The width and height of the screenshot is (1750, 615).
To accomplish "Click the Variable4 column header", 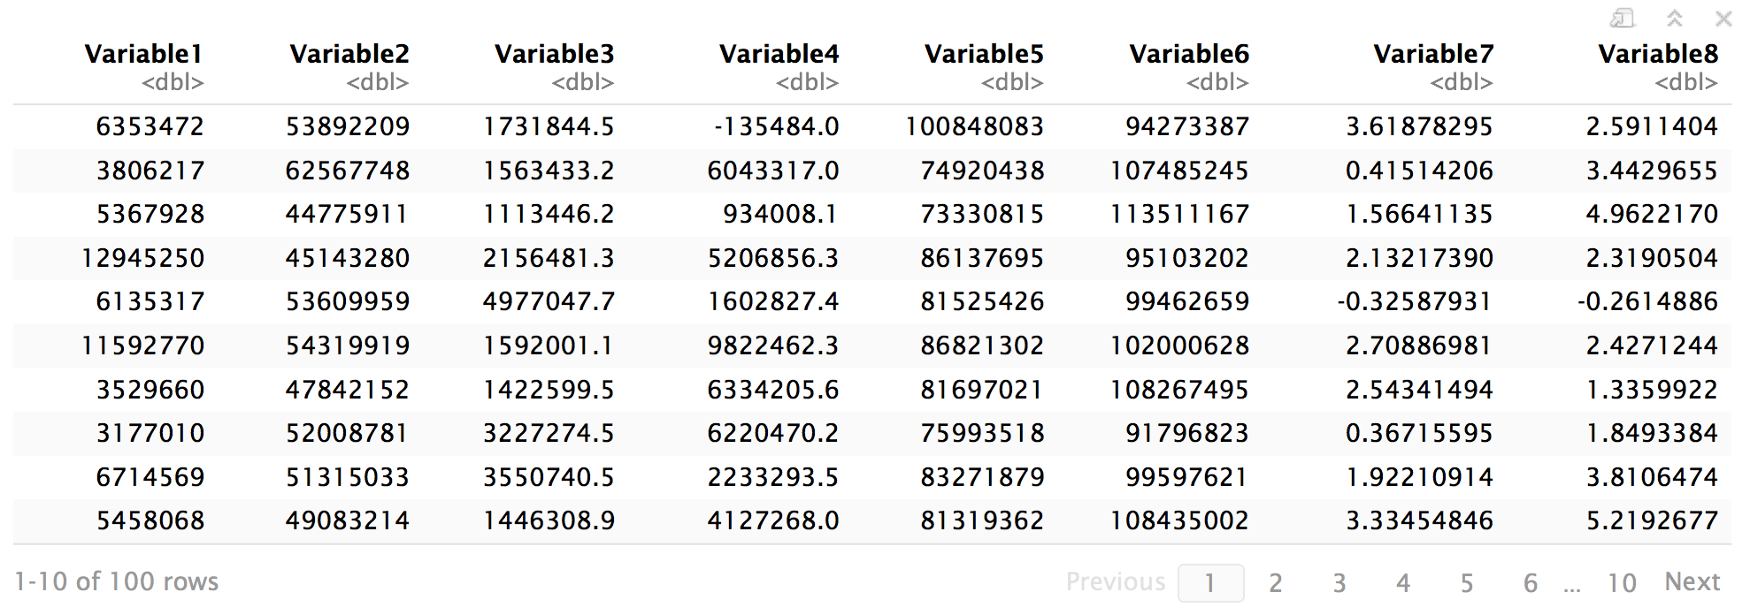I will pyautogui.click(x=779, y=54).
